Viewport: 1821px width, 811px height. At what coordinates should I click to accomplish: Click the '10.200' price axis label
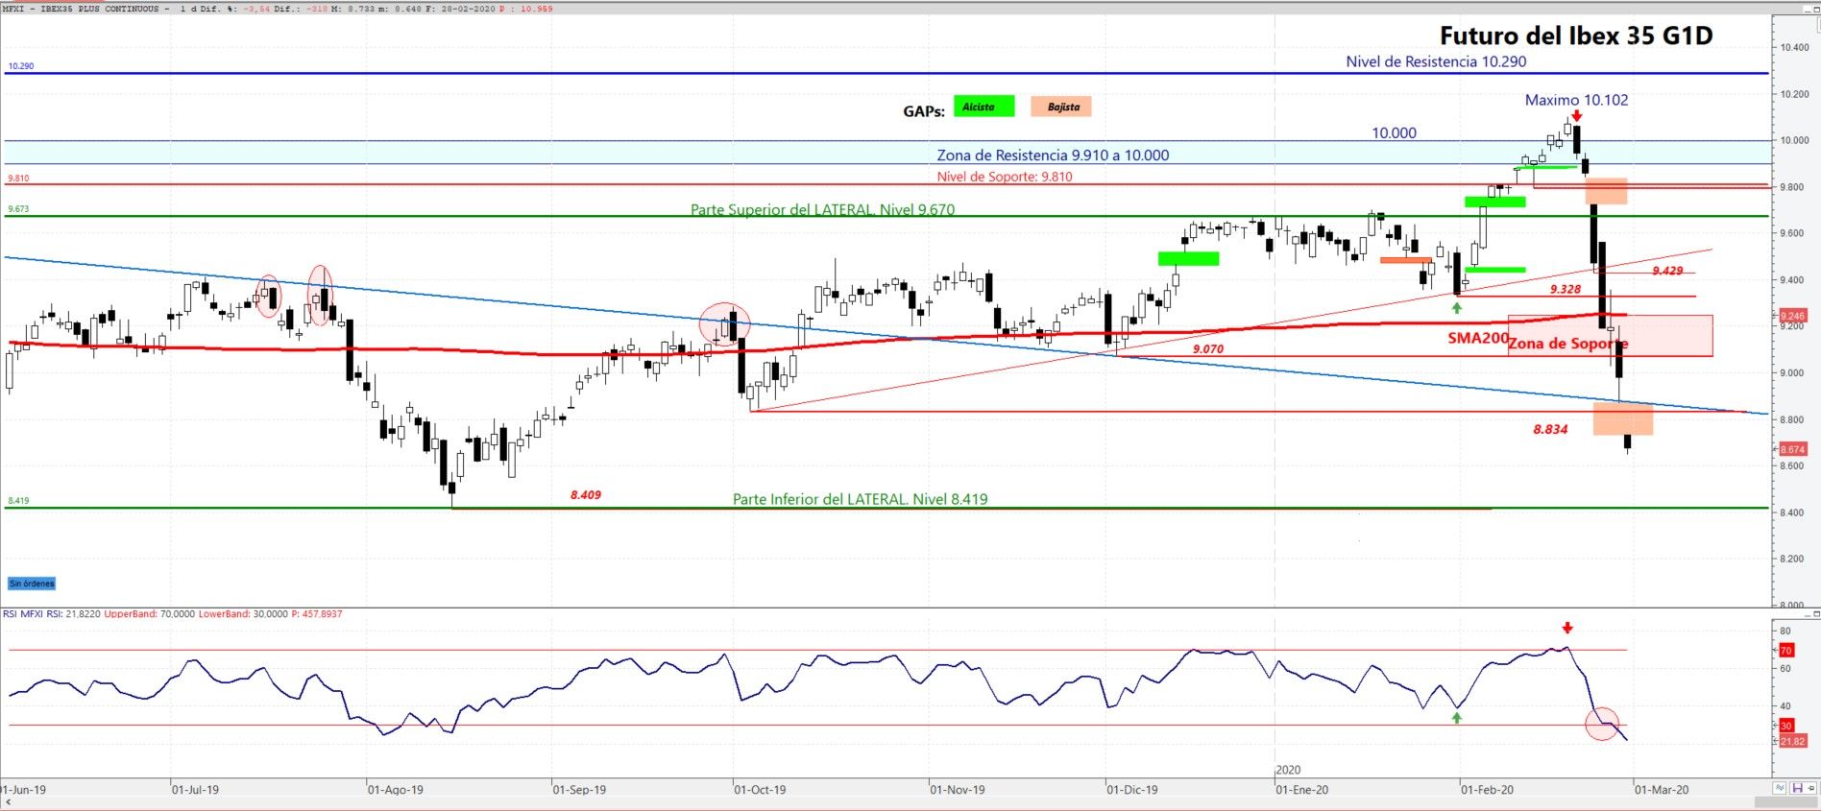pyautogui.click(x=1794, y=94)
